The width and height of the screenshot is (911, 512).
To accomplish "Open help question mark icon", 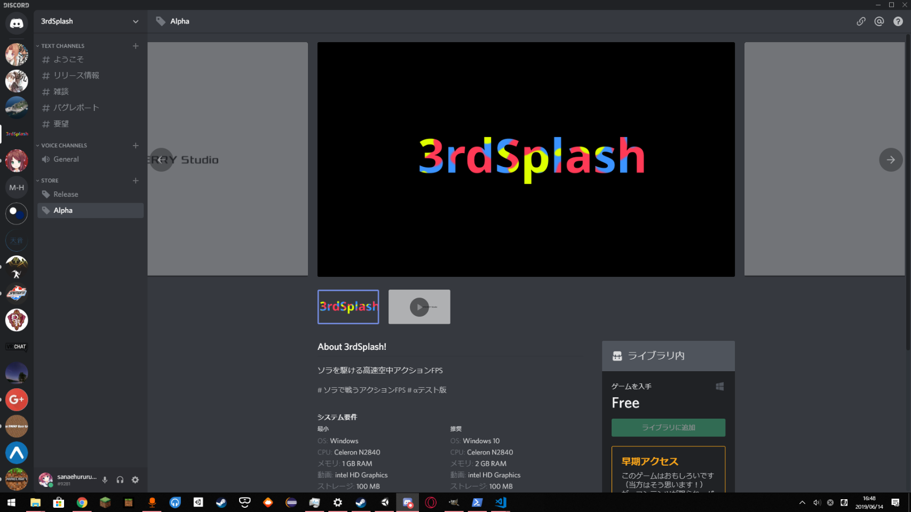I will [x=898, y=21].
